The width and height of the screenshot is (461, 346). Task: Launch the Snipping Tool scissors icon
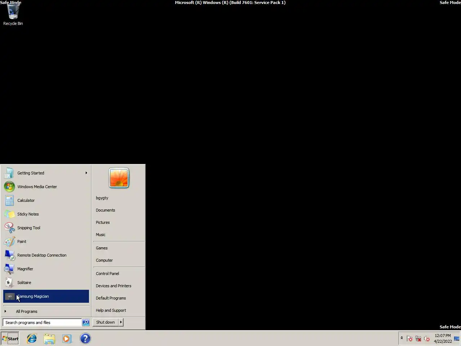click(9, 228)
